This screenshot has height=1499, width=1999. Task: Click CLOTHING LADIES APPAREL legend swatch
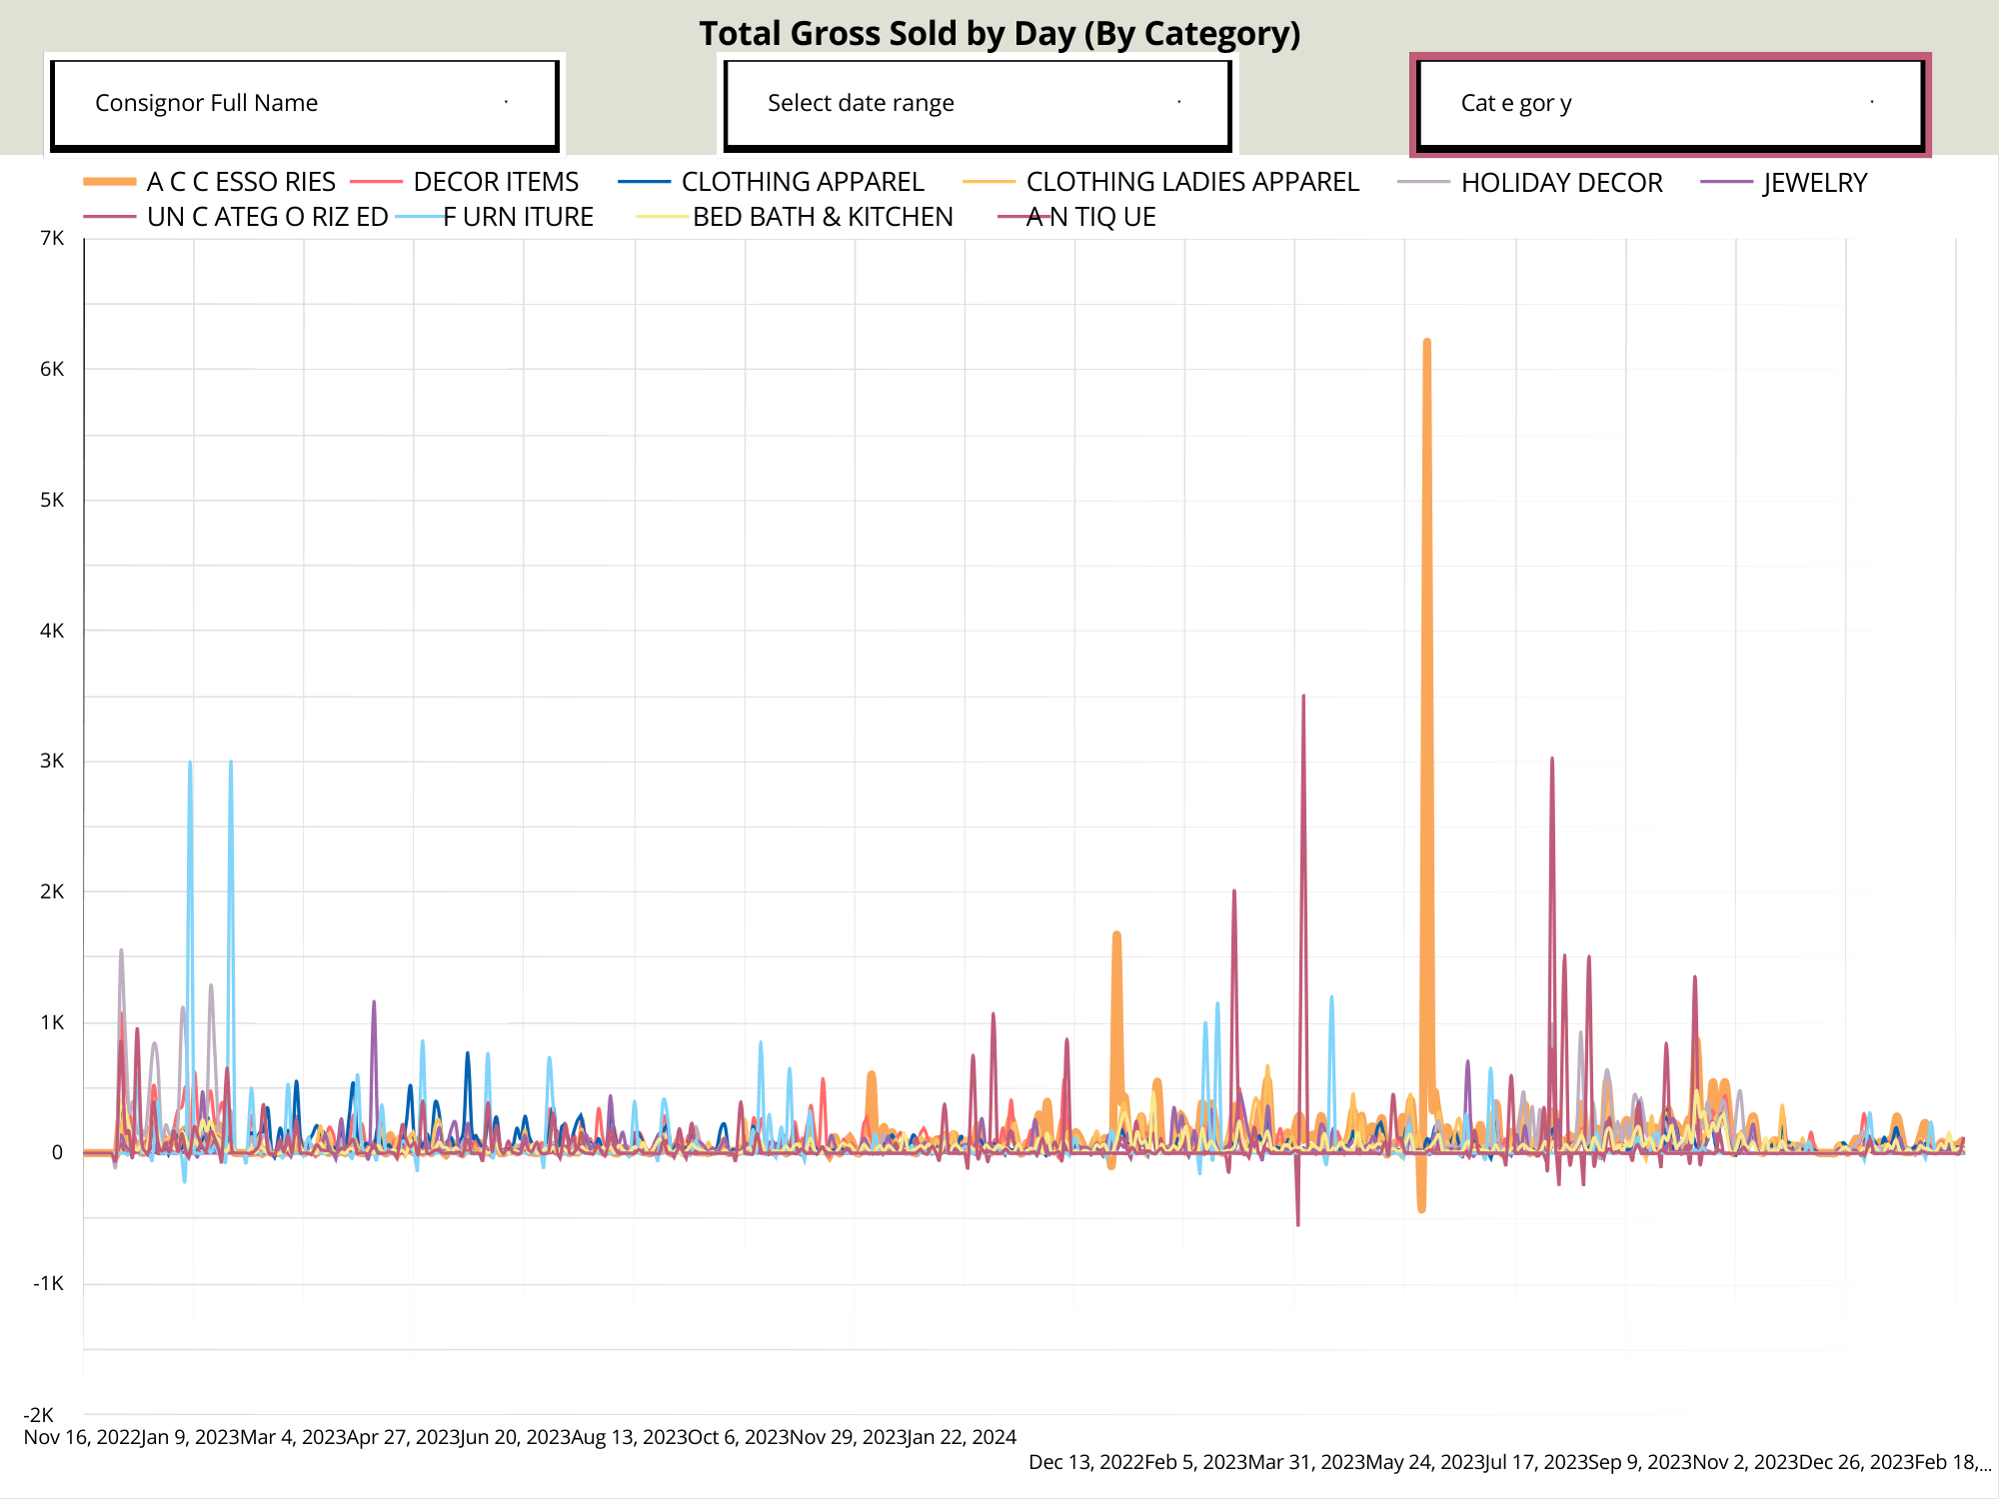point(988,182)
